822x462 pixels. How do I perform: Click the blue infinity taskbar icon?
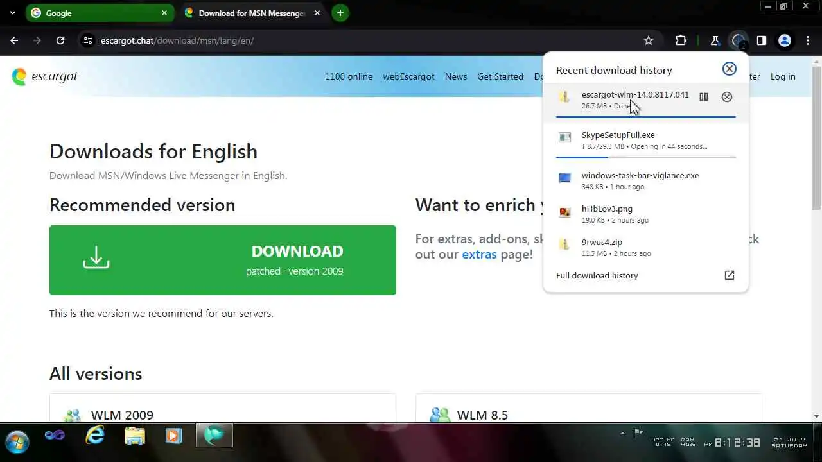[55, 436]
